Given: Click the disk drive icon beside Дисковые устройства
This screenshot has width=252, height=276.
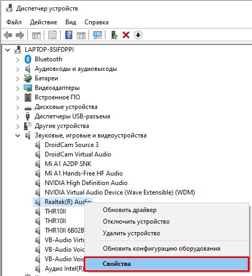Looking at the screenshot, I should (x=28, y=108).
